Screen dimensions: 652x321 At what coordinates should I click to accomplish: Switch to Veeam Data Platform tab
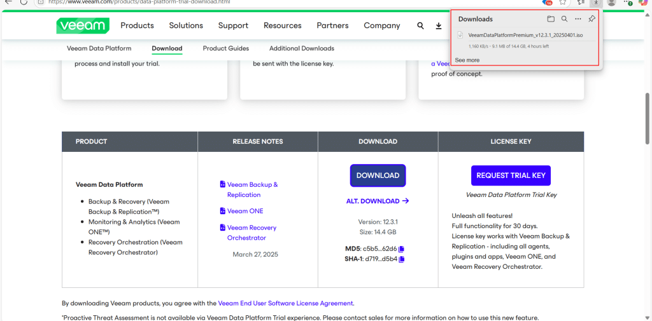[x=99, y=48]
